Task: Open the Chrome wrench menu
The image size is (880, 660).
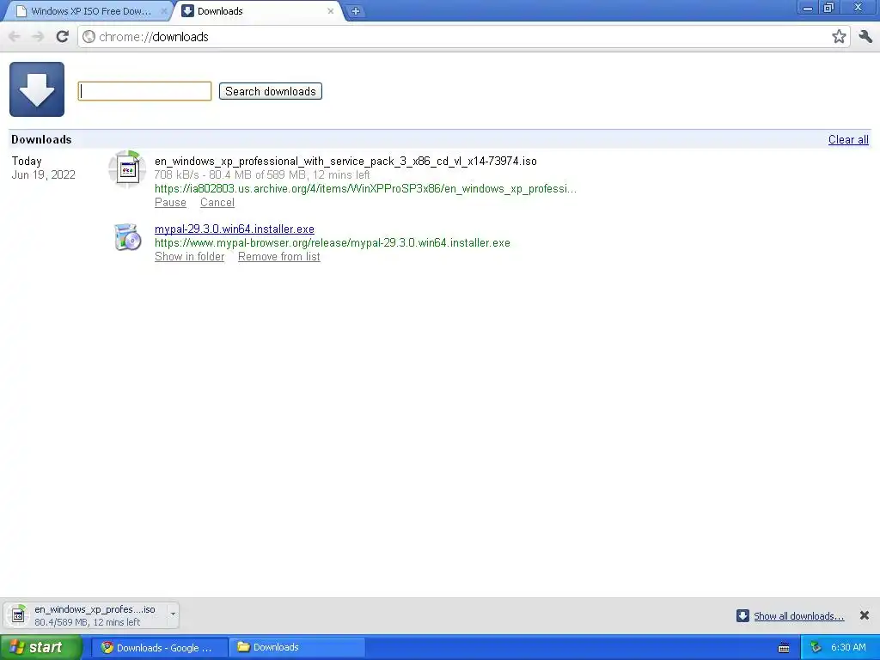Action: (x=865, y=36)
